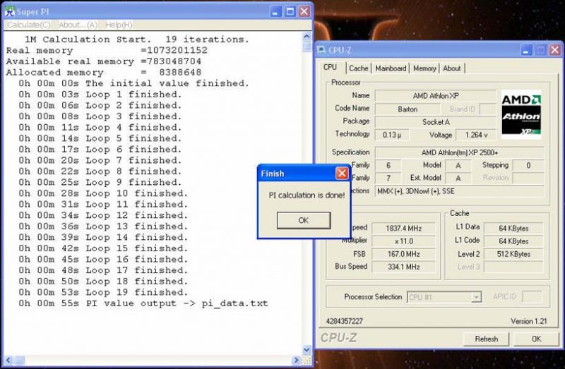Click the Code Name value 'Barton'
Screen dimensions: 565x369
coord(408,109)
